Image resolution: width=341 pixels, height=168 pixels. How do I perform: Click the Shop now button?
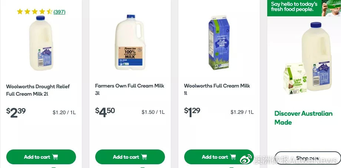(308, 158)
